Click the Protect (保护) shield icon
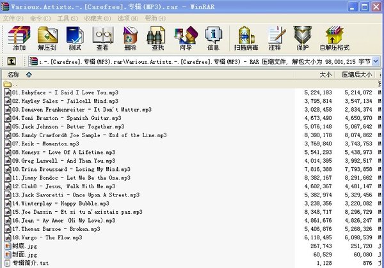The height and width of the screenshot is (268, 384). [303, 38]
